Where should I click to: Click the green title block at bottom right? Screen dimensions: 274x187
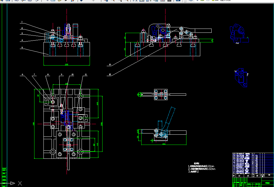point(253,182)
